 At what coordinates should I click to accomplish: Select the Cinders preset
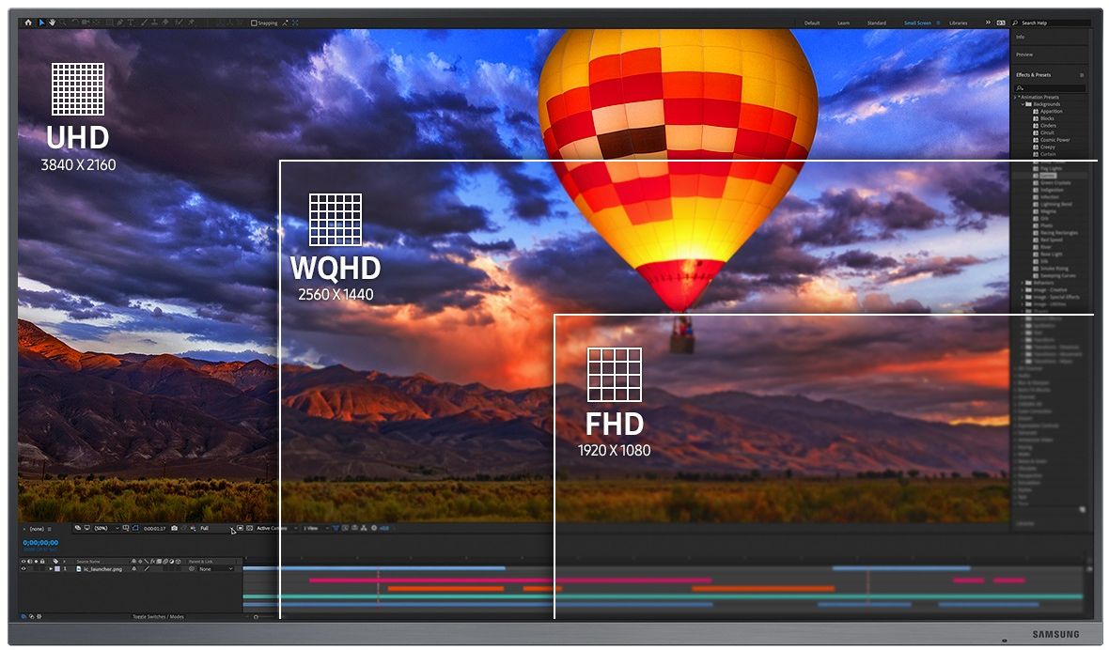click(1048, 125)
